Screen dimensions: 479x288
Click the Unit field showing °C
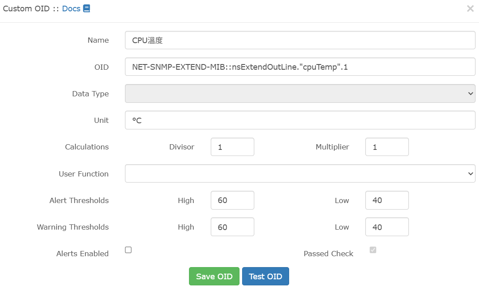click(300, 120)
